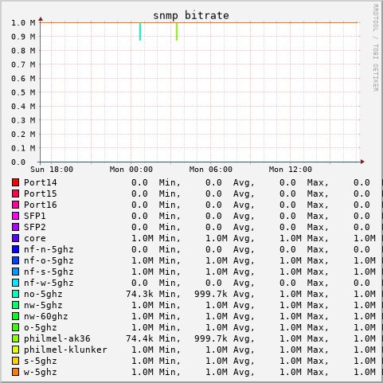Click the 'Sun 18:00' time axis label
The image size is (383, 383).
pyautogui.click(x=52, y=170)
